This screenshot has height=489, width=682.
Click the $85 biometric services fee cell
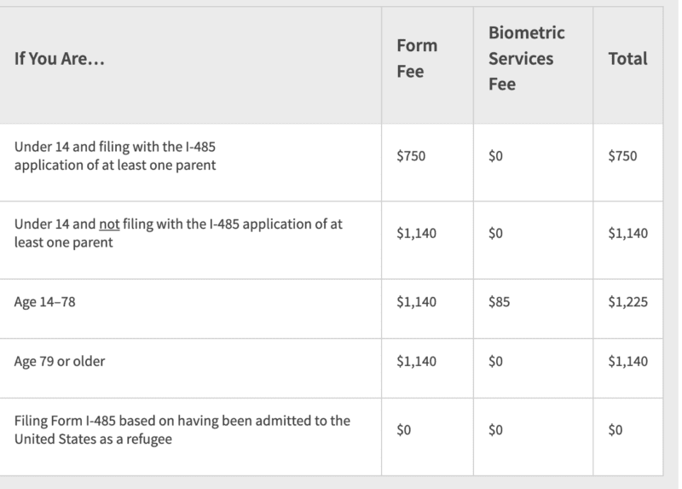(499, 301)
